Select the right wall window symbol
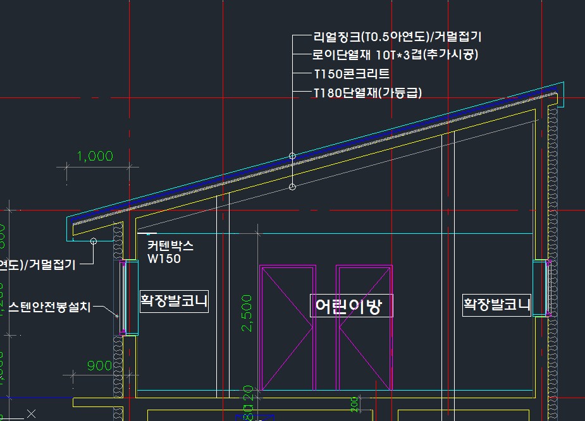The image size is (585, 421). 541,288
